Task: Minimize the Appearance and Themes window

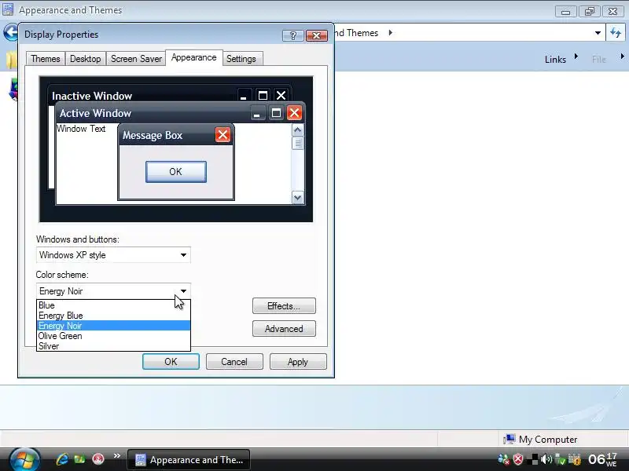Action: pyautogui.click(x=565, y=12)
